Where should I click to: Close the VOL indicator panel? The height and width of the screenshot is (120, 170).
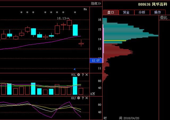(x=87, y=75)
